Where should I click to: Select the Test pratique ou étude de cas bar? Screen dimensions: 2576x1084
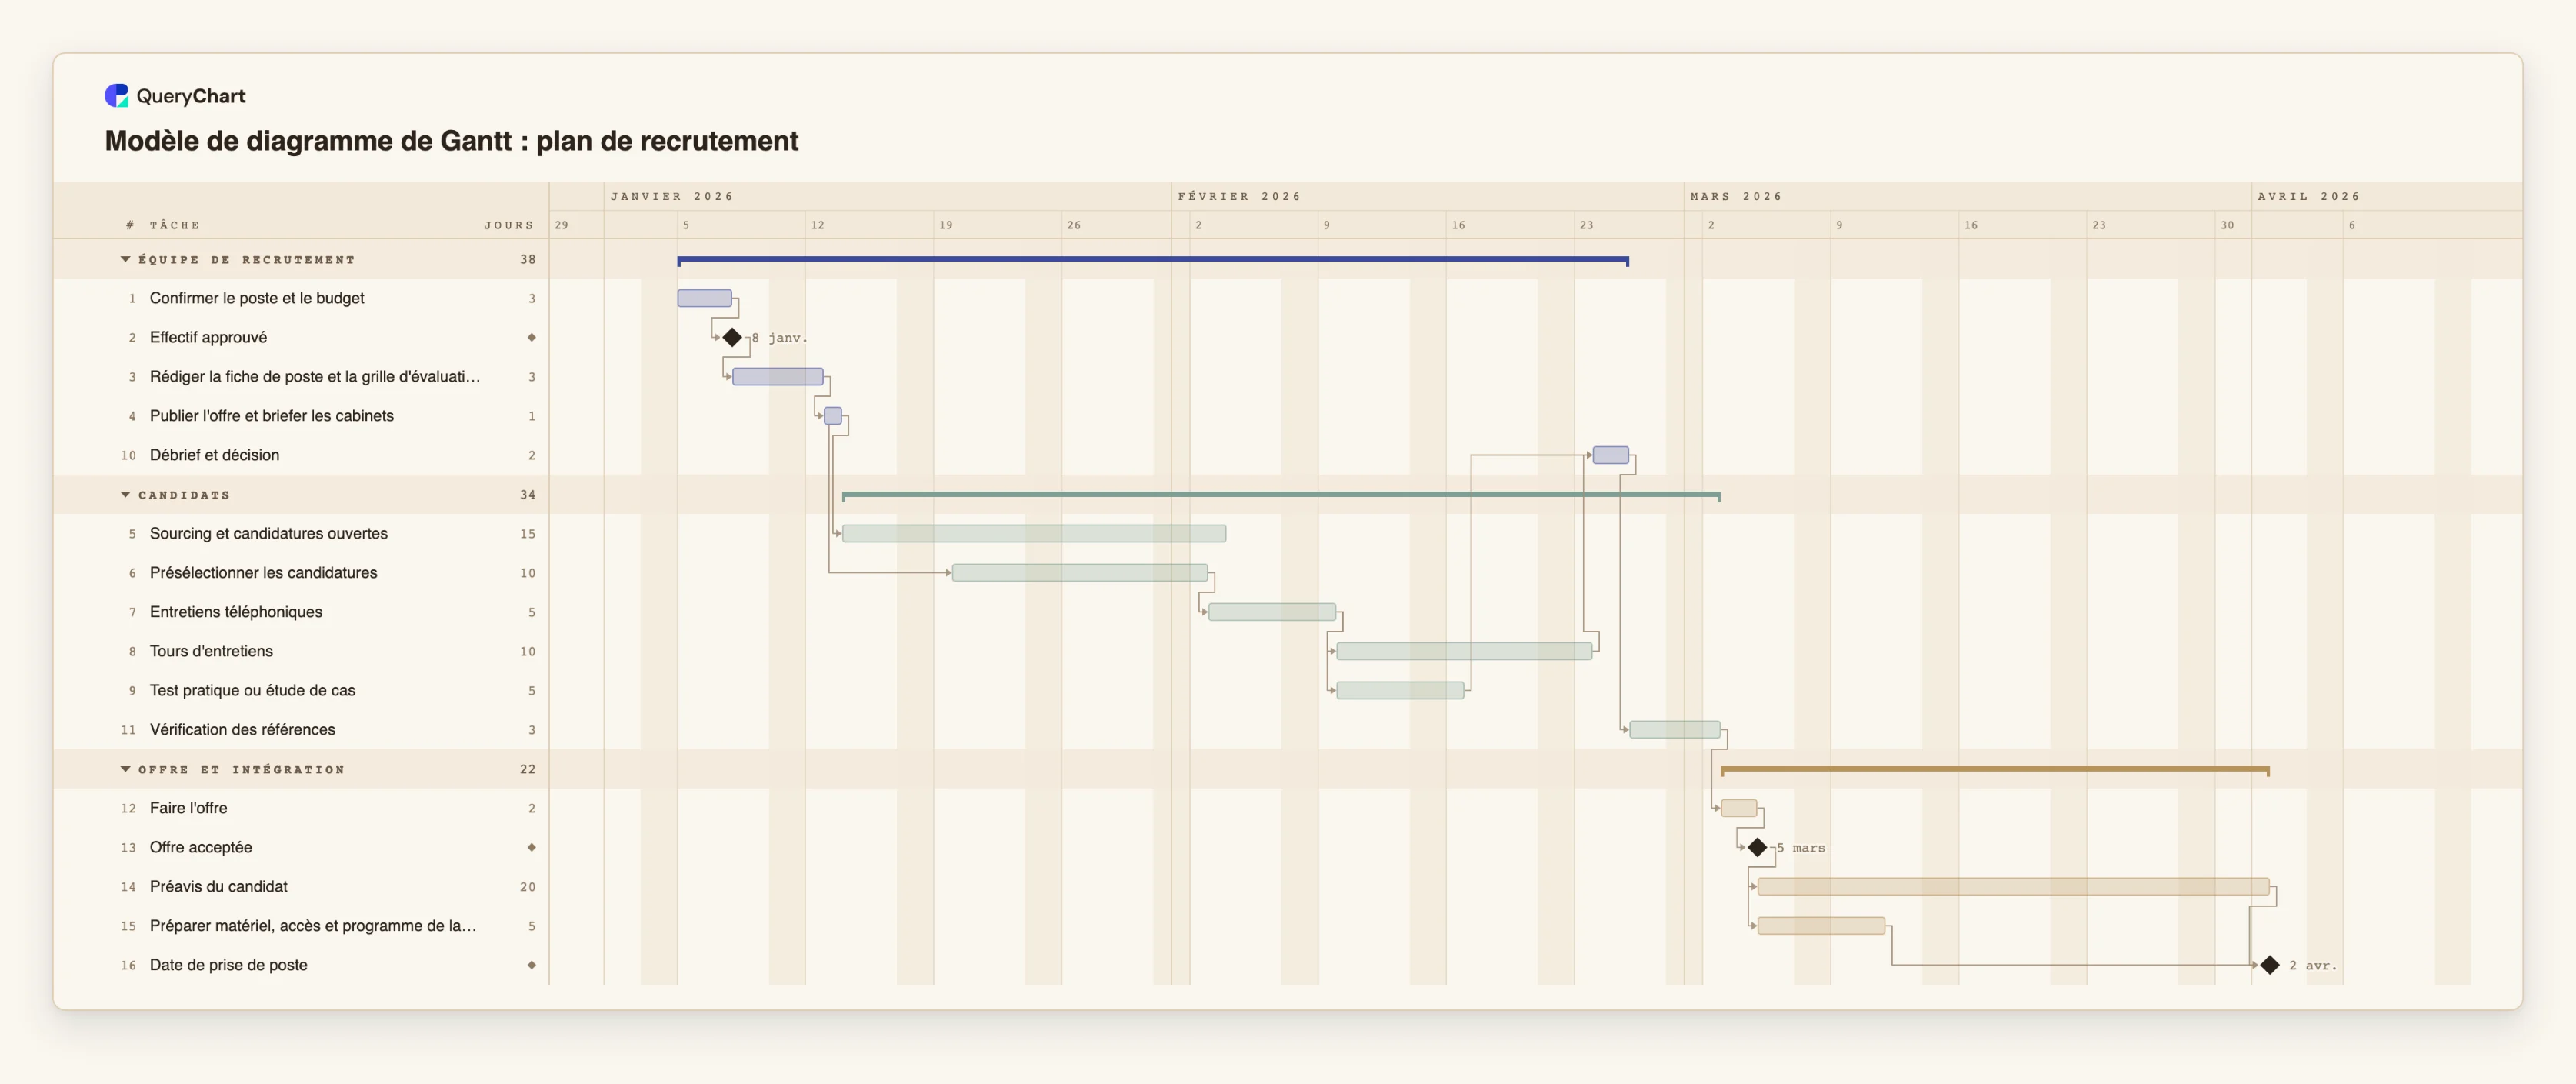click(x=1400, y=690)
